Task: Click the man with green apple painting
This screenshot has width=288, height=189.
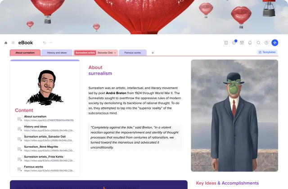Action: click(234, 116)
